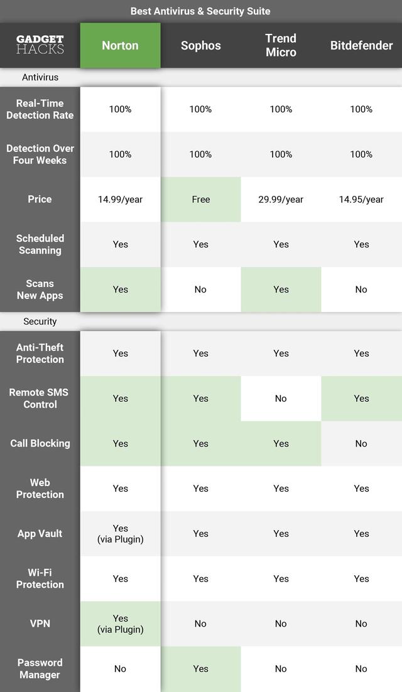Select the Sophos column header
This screenshot has width=402, height=692.
[200, 45]
